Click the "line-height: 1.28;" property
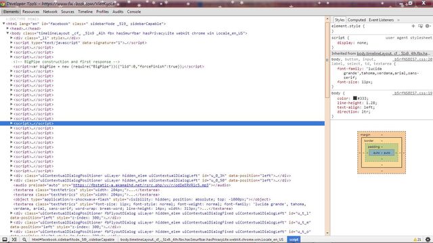 [357, 103]
